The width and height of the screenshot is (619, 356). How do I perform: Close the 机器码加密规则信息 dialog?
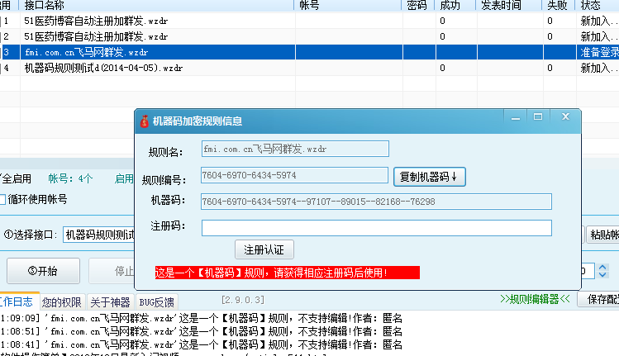click(565, 116)
